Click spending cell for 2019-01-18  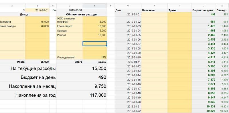(180, 93)
